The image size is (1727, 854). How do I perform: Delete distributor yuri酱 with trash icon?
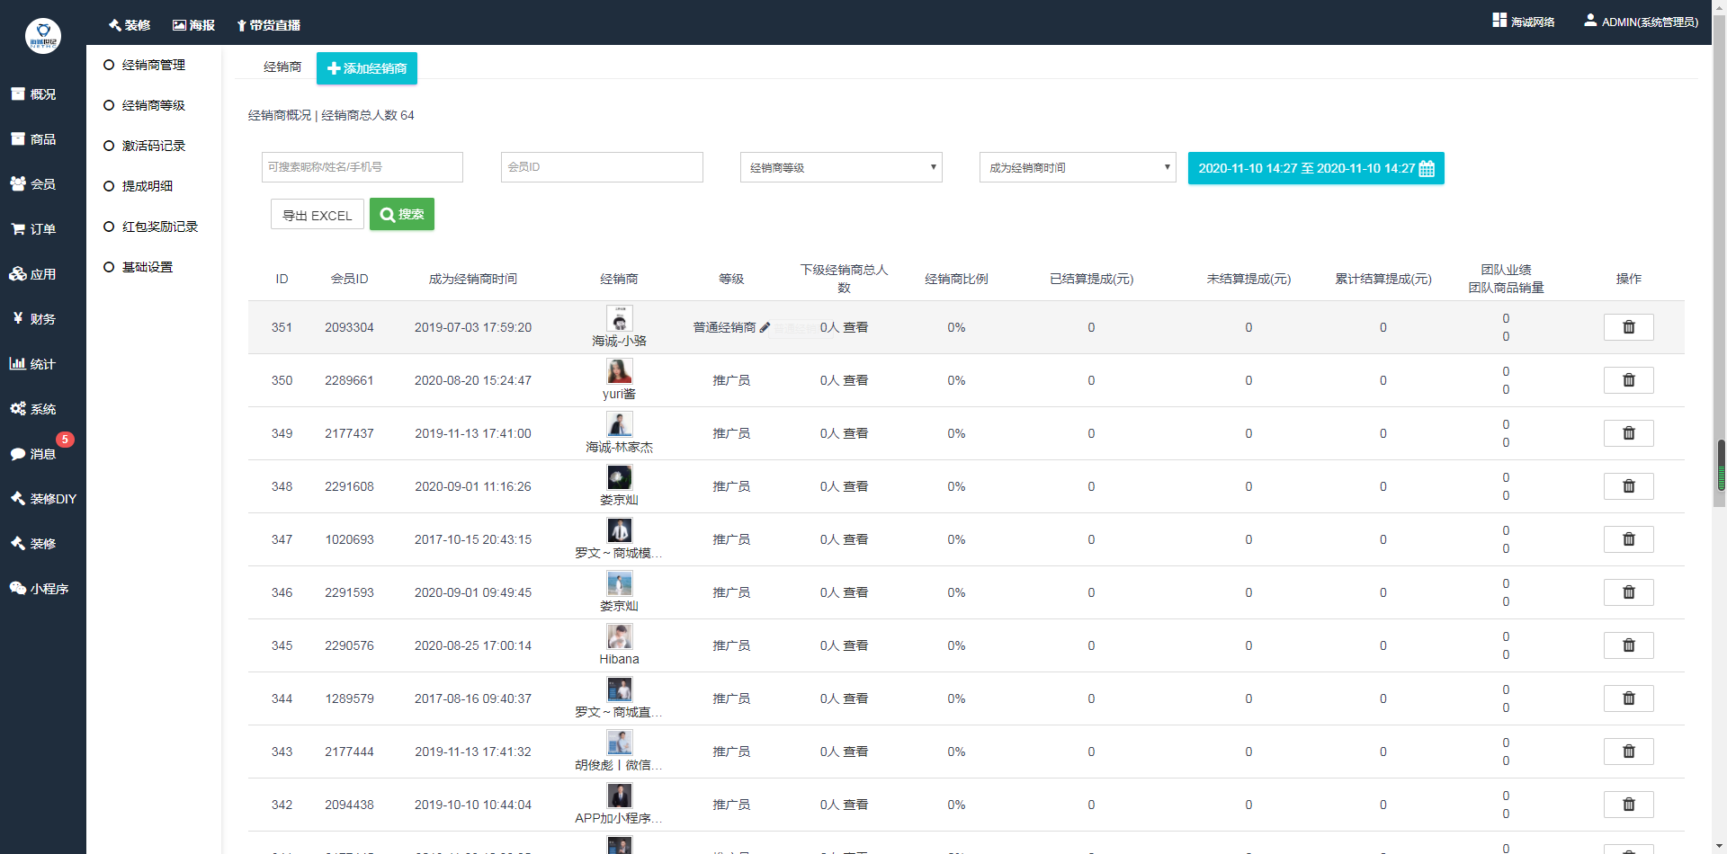coord(1628,380)
